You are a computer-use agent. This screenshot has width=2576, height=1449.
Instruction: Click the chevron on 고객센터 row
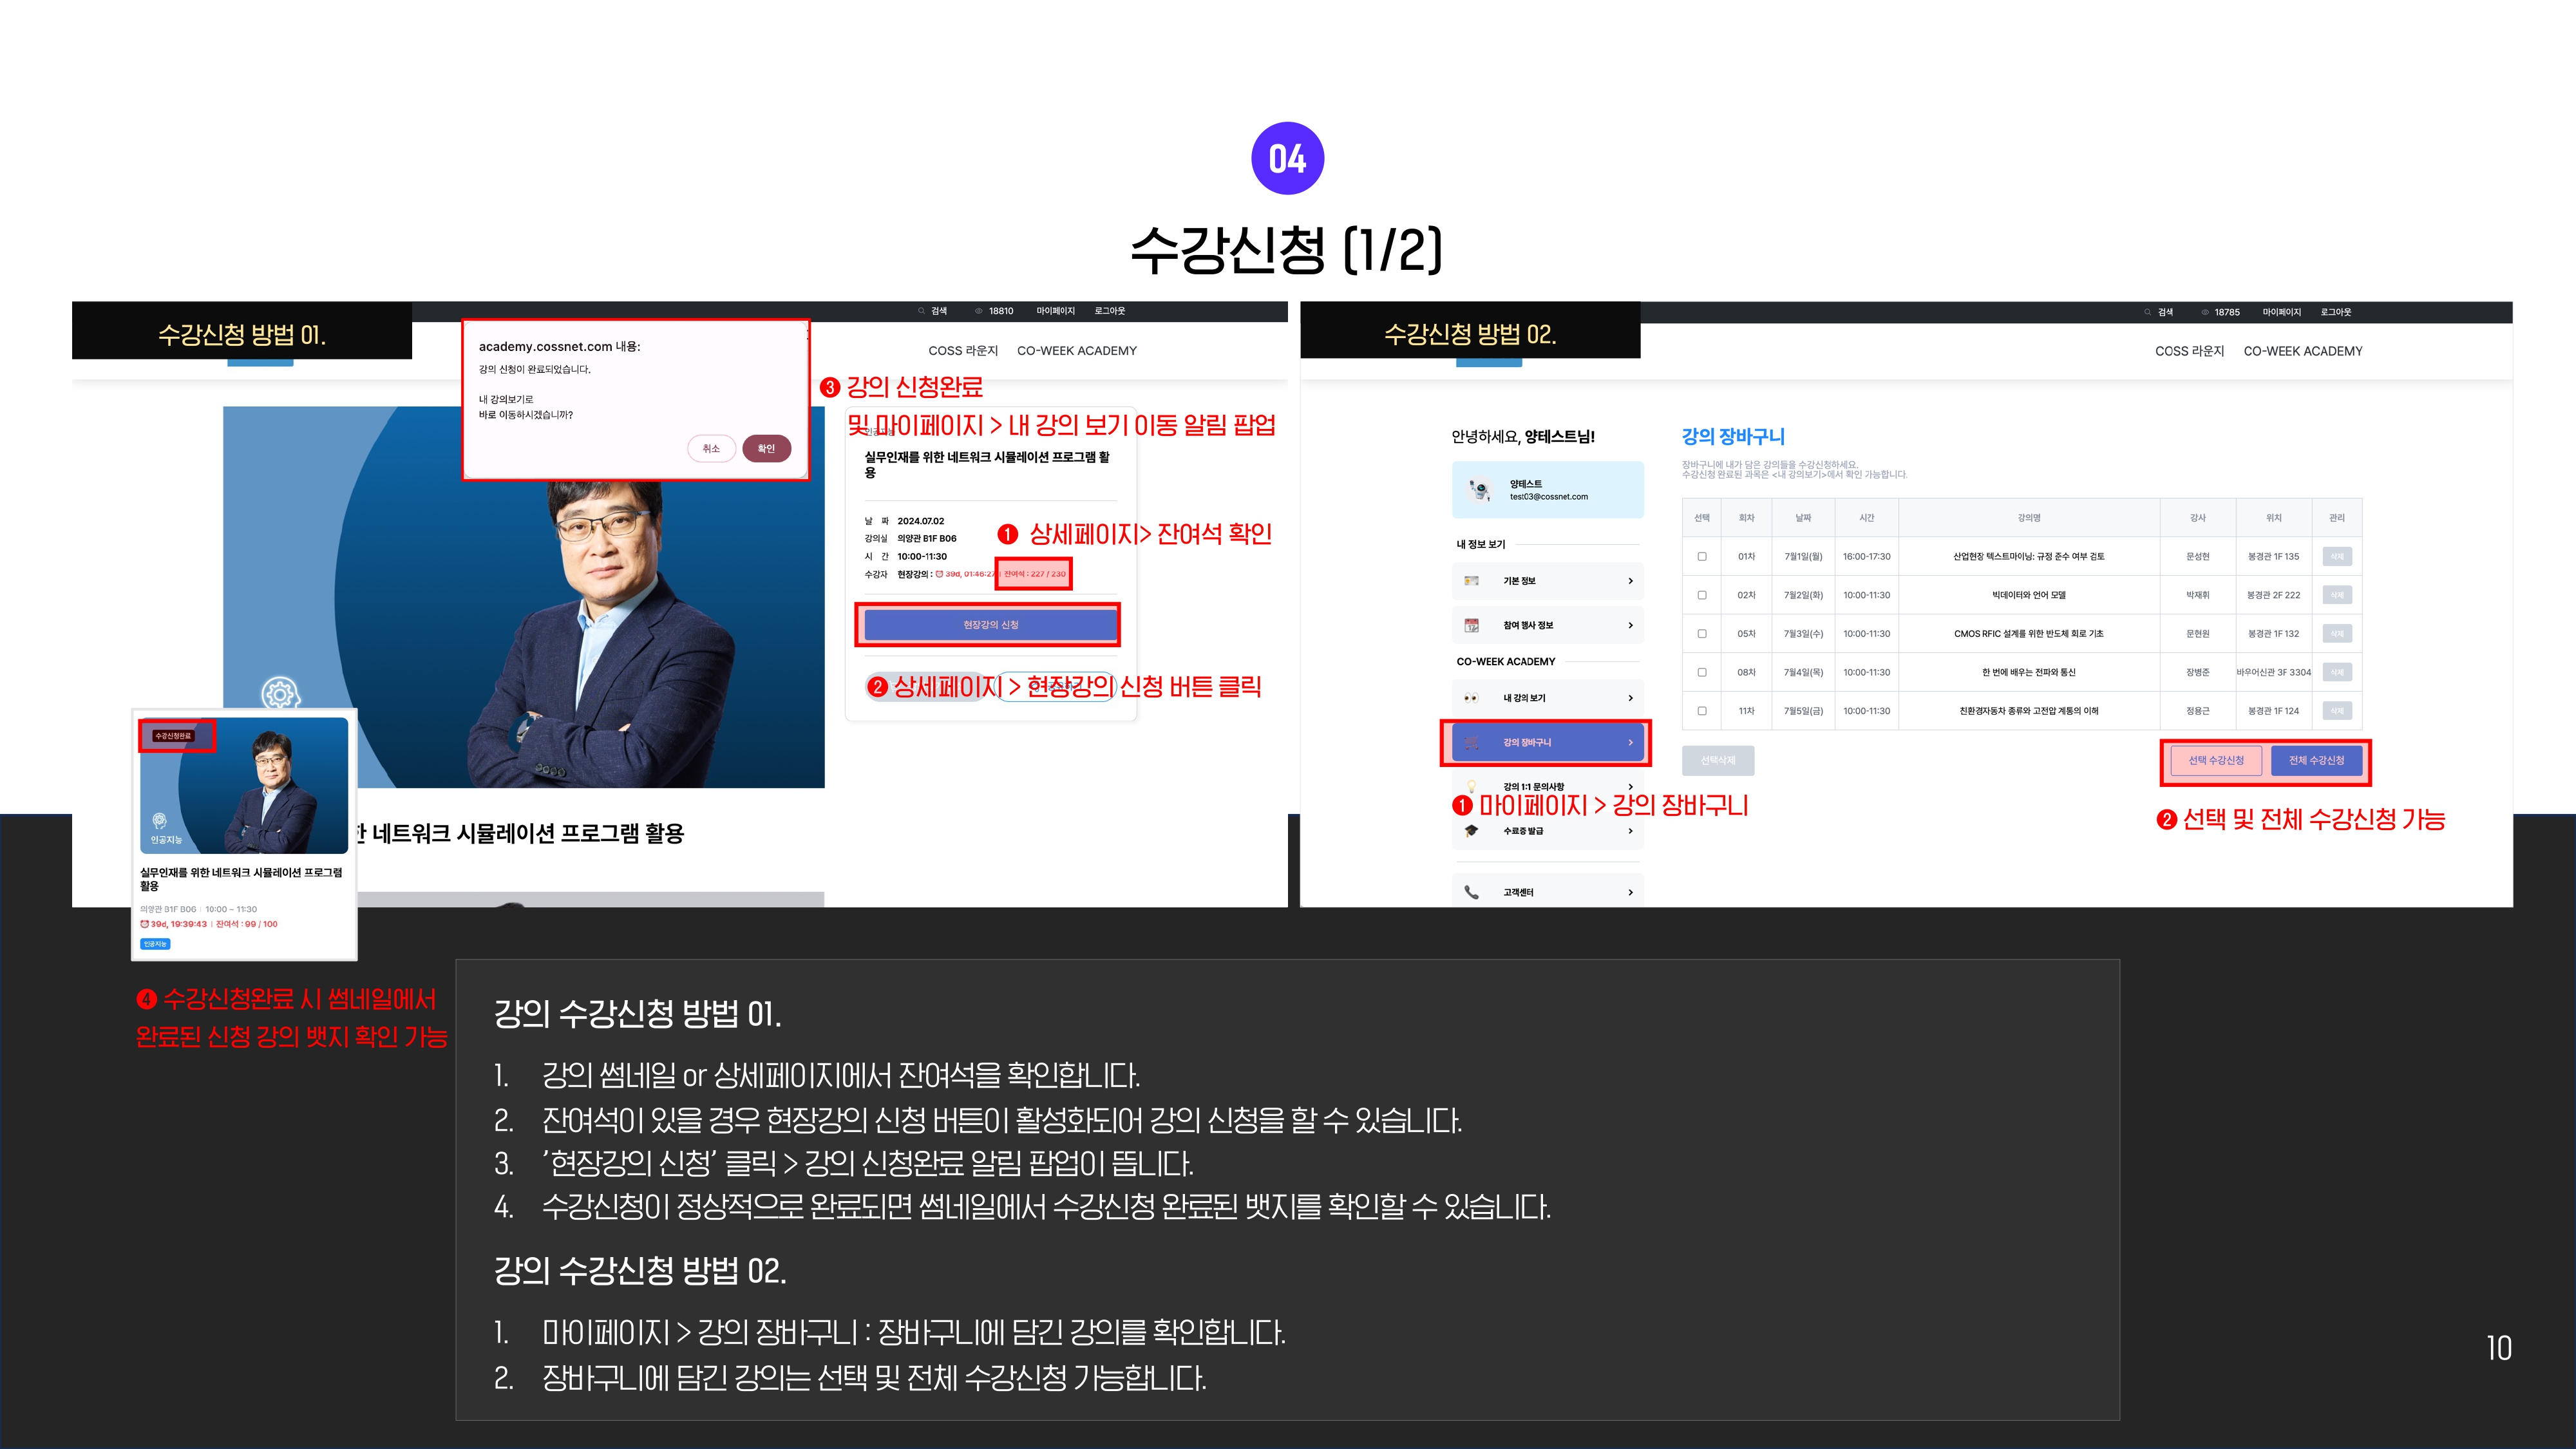tap(1630, 892)
